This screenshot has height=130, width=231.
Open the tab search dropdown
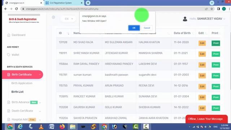click(212, 3)
